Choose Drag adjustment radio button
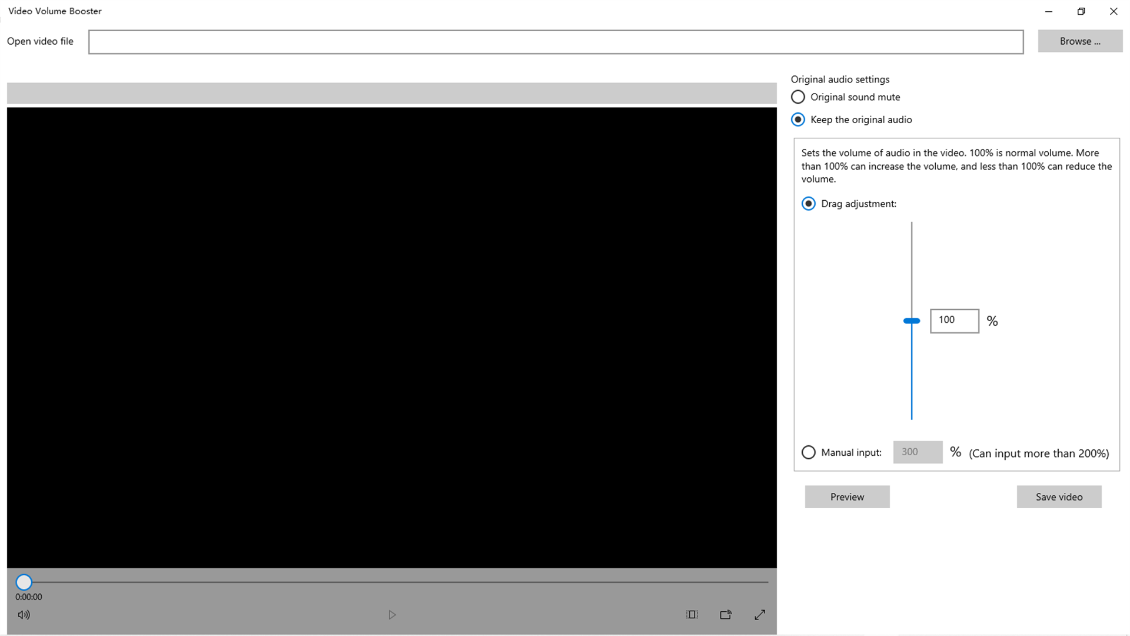This screenshot has width=1130, height=636. click(809, 204)
